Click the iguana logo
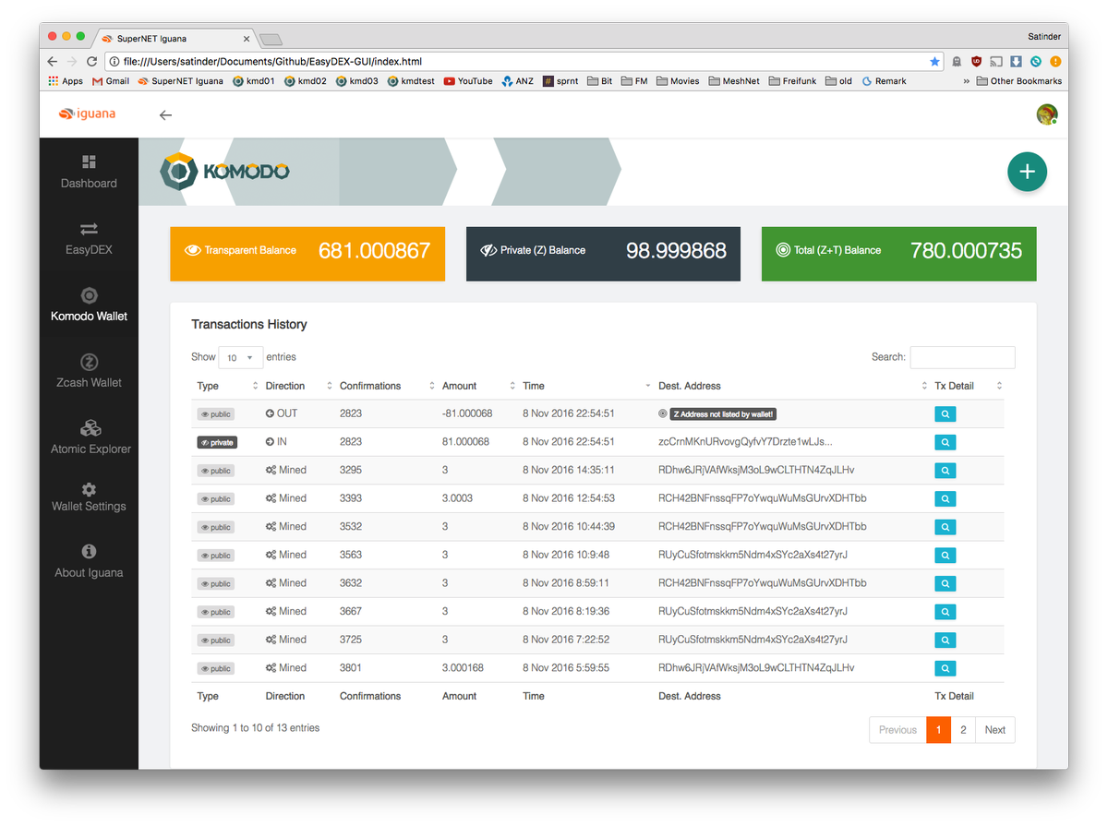Screen dimensions: 1108x826 (87, 114)
